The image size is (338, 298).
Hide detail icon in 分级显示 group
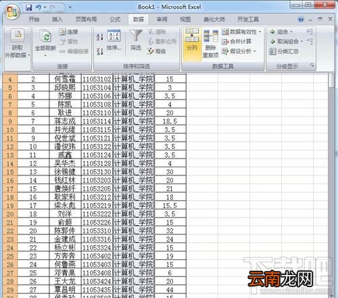pos(310,41)
